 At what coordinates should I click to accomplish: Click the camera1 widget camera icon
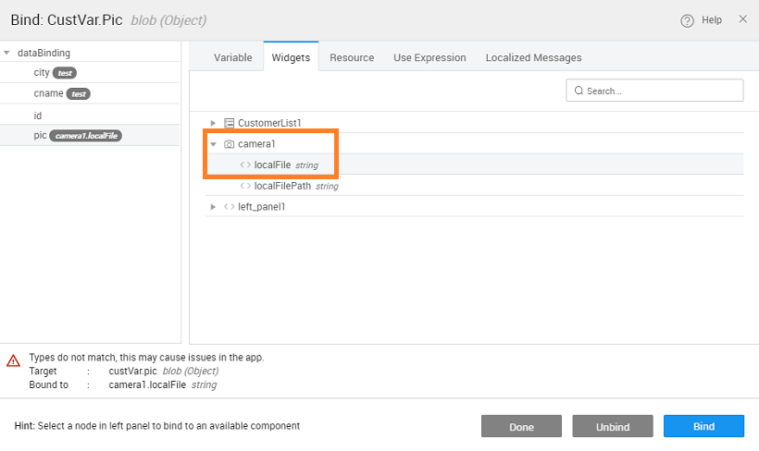click(x=229, y=144)
